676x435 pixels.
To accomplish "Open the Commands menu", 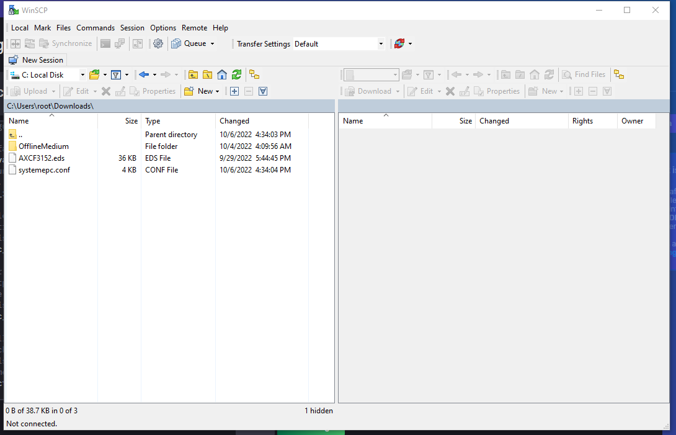I will (96, 28).
